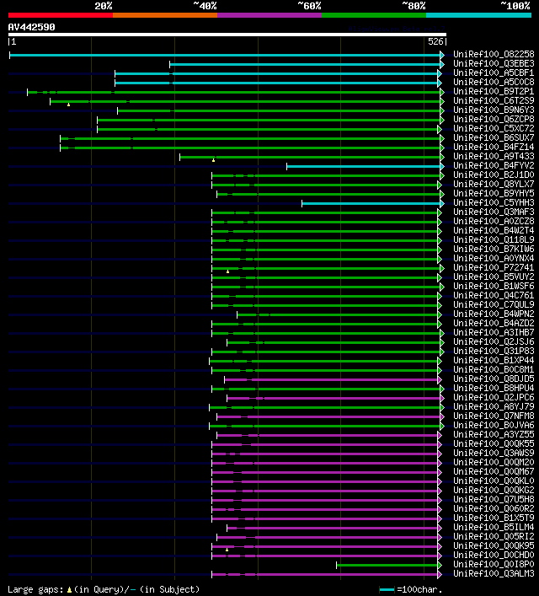Screen dimensions: 539x596
Task: Open hit UniRef100_A5CBF1
Action: 494,73
